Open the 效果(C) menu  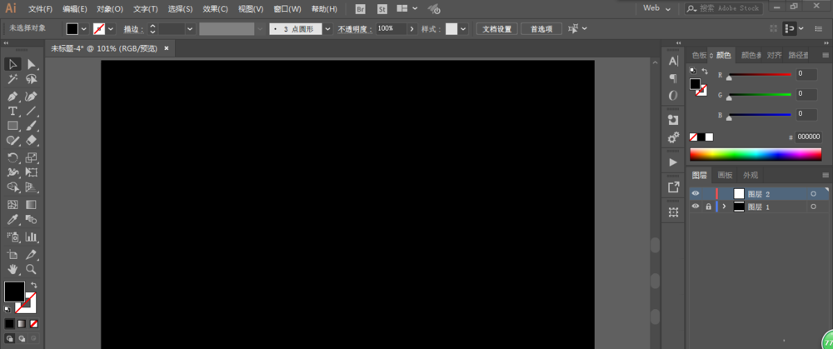215,9
